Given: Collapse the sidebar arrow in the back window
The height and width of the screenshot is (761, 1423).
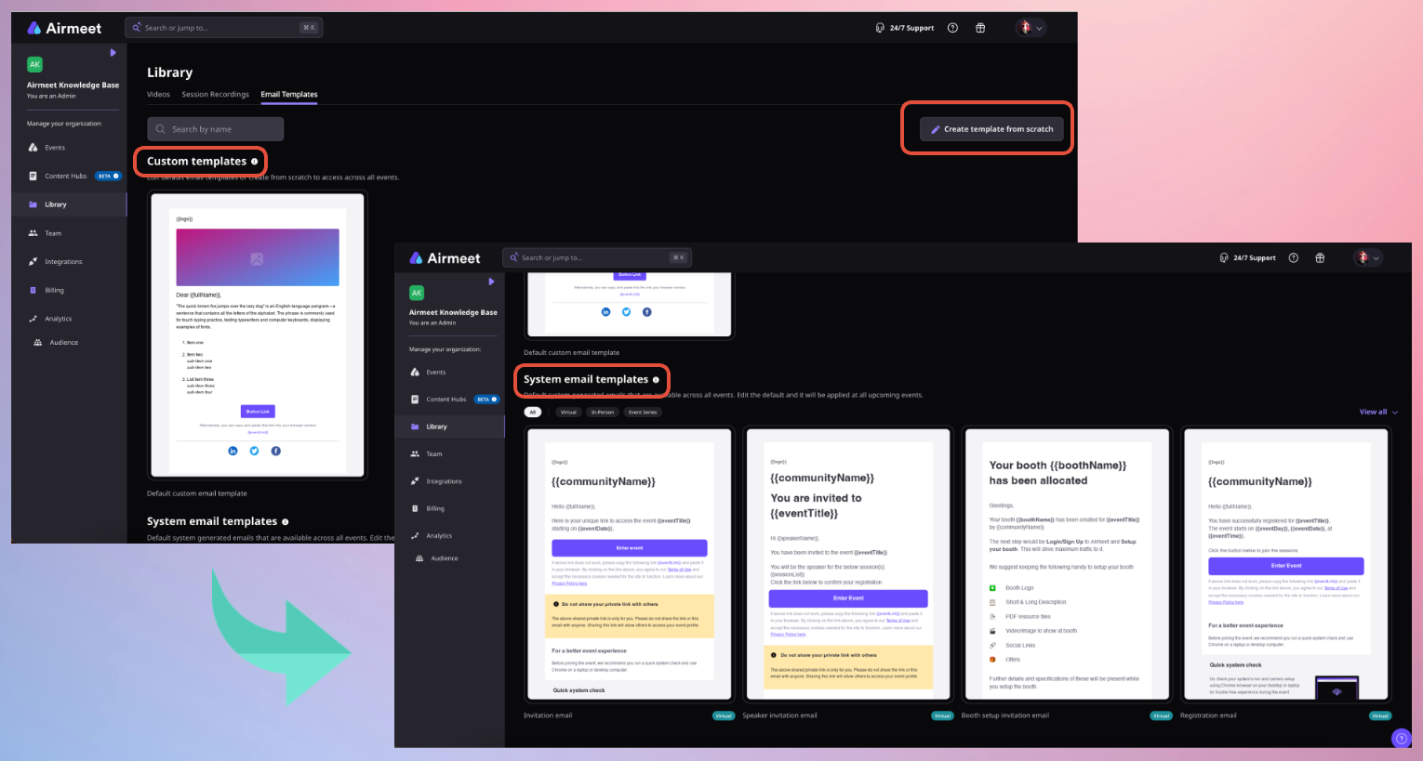Looking at the screenshot, I should pyautogui.click(x=113, y=53).
